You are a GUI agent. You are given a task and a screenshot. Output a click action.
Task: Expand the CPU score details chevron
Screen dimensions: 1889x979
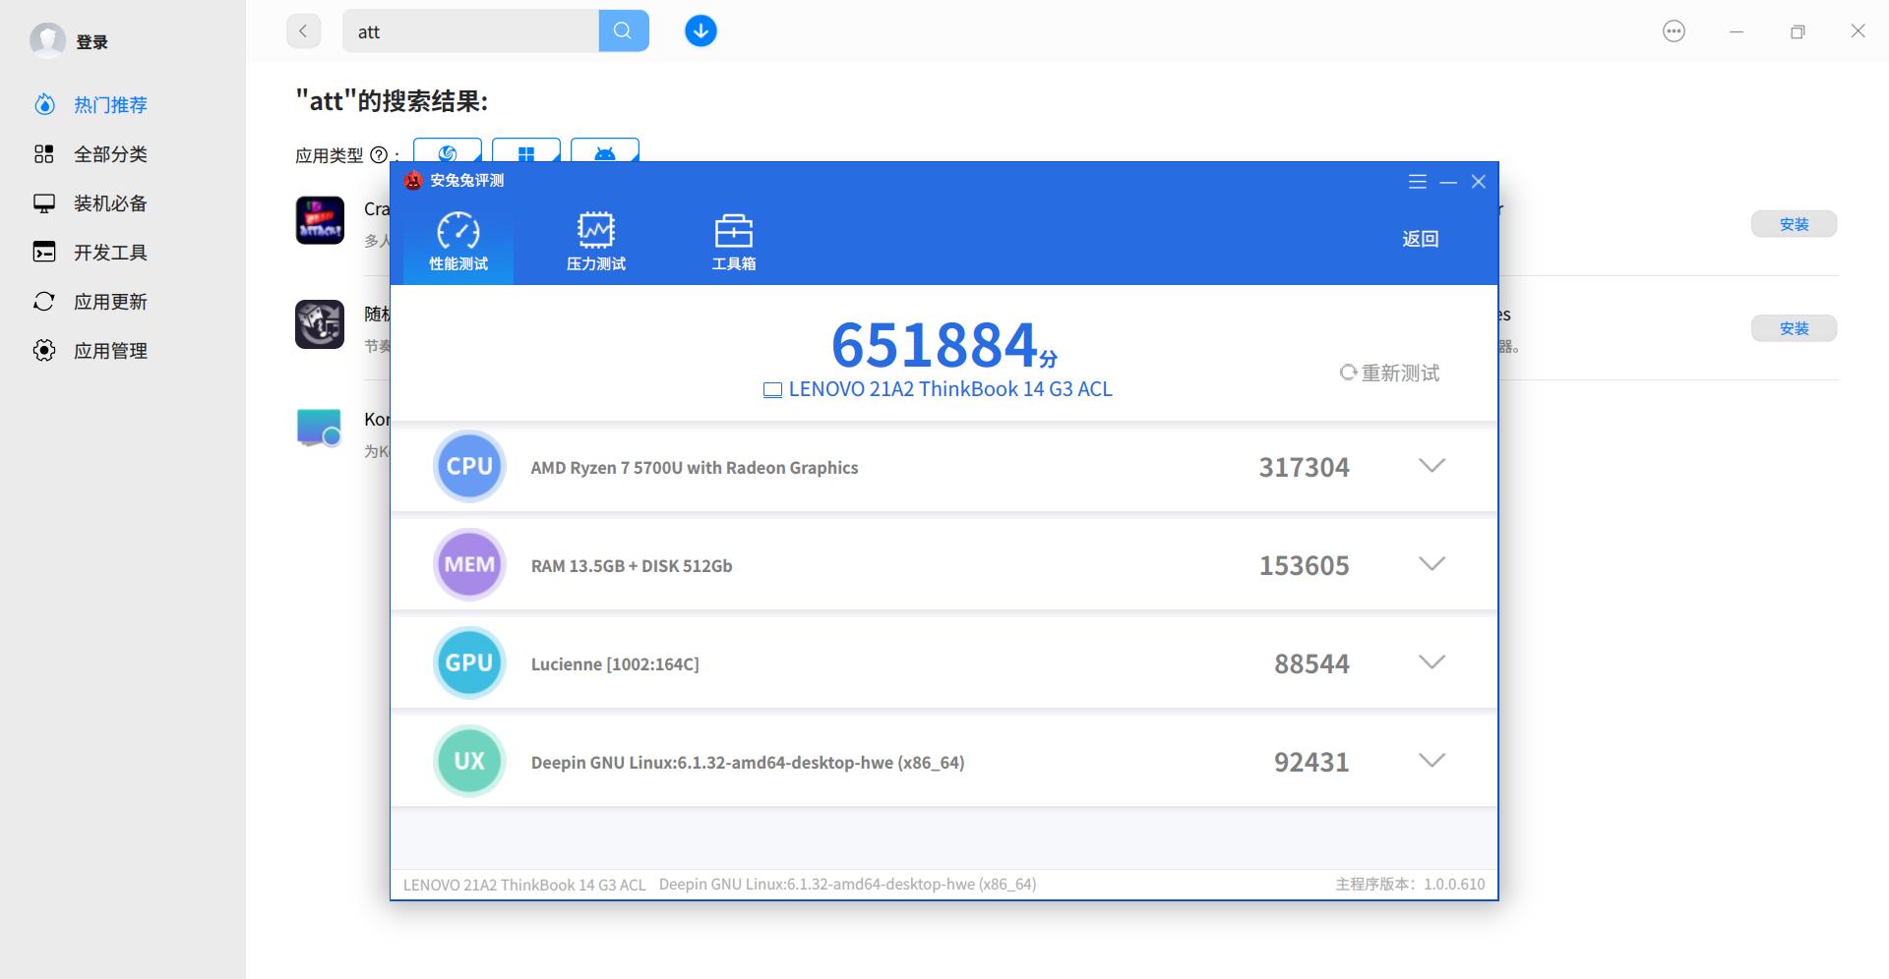click(x=1432, y=466)
